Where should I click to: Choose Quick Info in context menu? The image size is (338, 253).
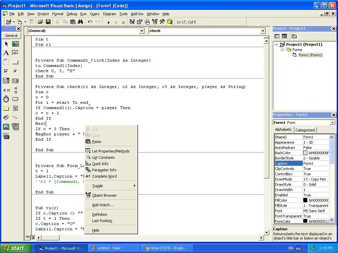111,164
